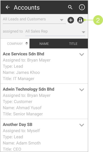Open the info icon in header
The height and width of the screenshot is (152, 103).
click(82, 7)
